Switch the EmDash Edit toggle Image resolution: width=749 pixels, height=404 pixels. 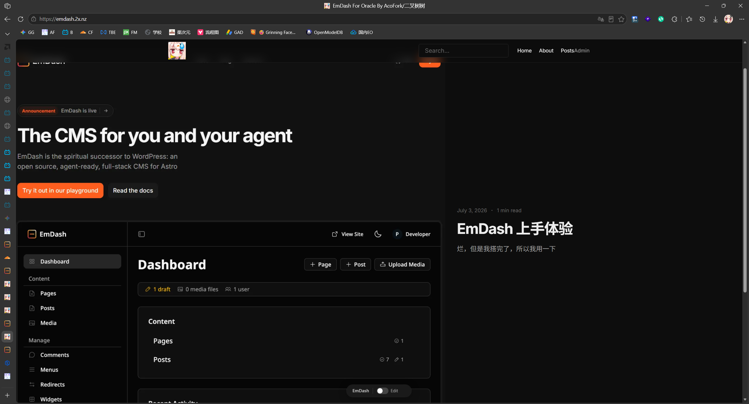382,391
